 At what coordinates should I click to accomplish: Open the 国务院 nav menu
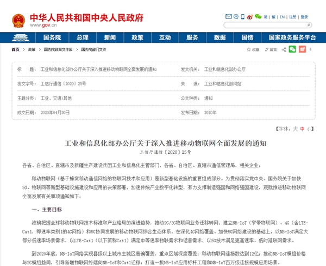click(x=52, y=37)
